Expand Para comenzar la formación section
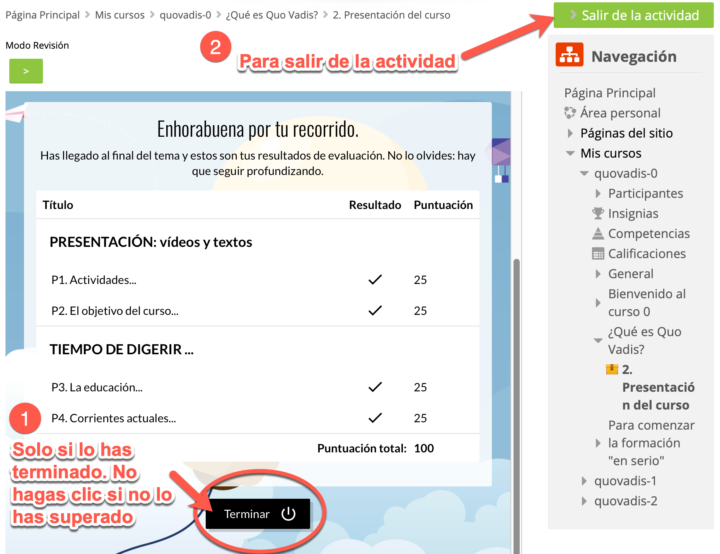Screen dimensions: 720x554 pos(598,443)
